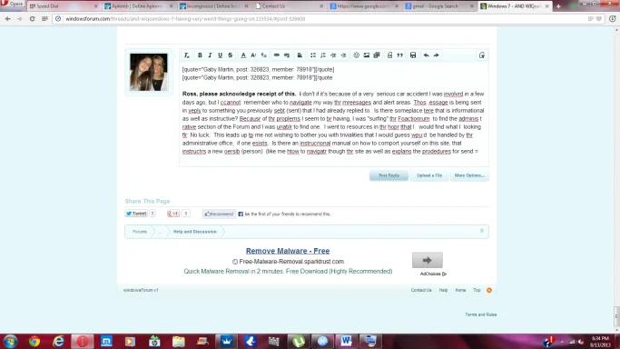The height and width of the screenshot is (349, 620).
Task: Insert a quote block in the editor
Action: [x=400, y=55]
